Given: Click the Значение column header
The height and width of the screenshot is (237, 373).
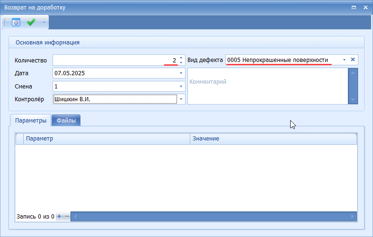Looking at the screenshot, I should point(273,139).
